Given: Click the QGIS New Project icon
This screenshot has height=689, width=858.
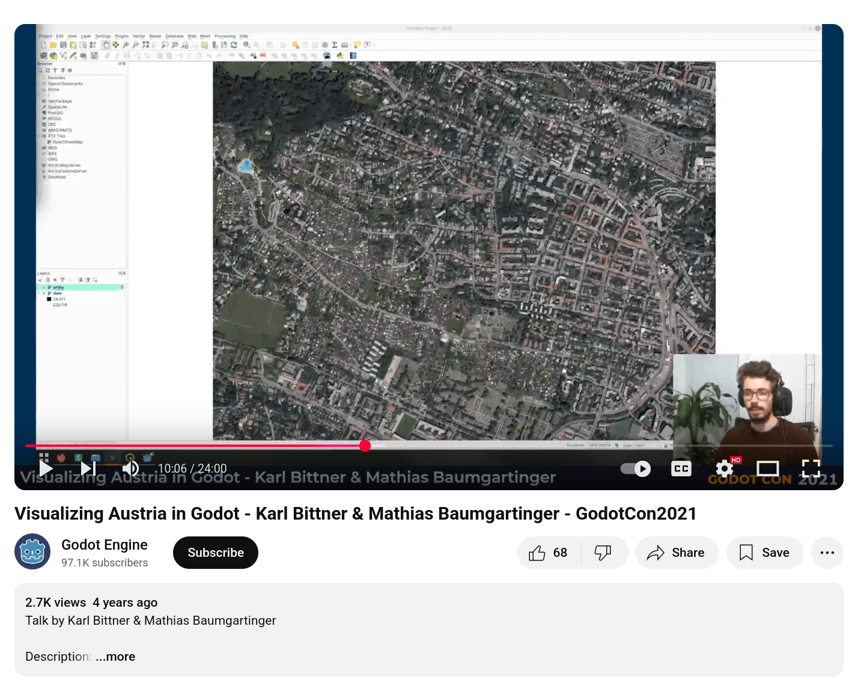Looking at the screenshot, I should click(43, 45).
